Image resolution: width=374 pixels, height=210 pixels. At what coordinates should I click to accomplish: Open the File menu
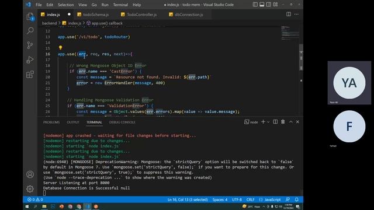(x=39, y=5)
